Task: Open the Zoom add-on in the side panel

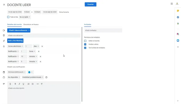Action: click(178, 40)
